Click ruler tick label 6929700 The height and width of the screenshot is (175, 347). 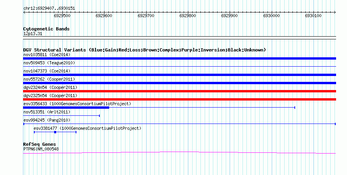(x=146, y=16)
